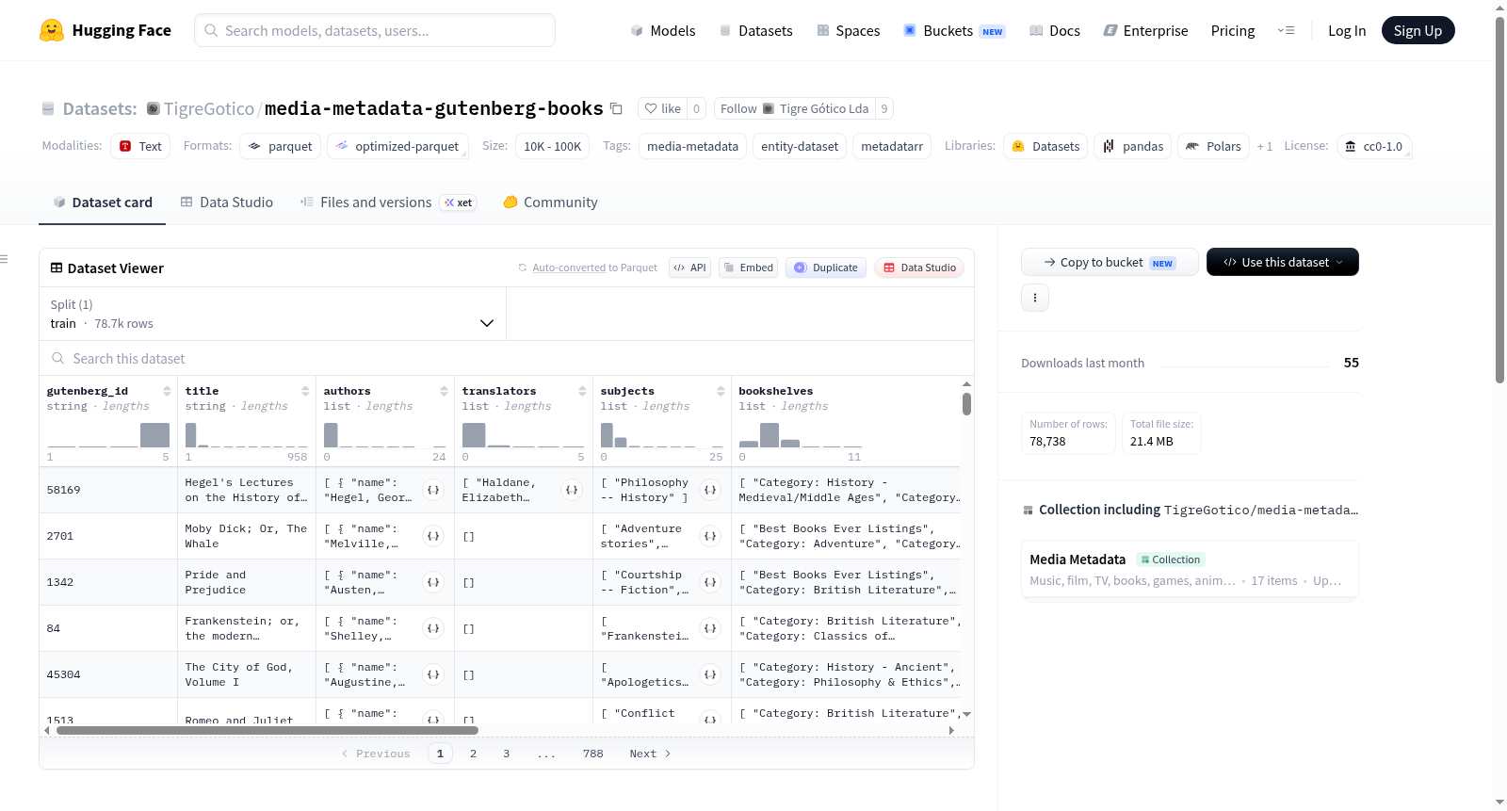
Task: Switch to the Data Studio tab
Action: (x=227, y=202)
